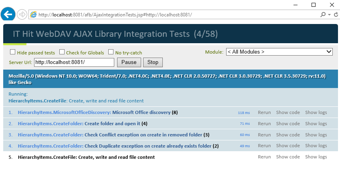Screen dimensions: 340x188
Task: Click the browser forward arrow button
Action: 22,14
